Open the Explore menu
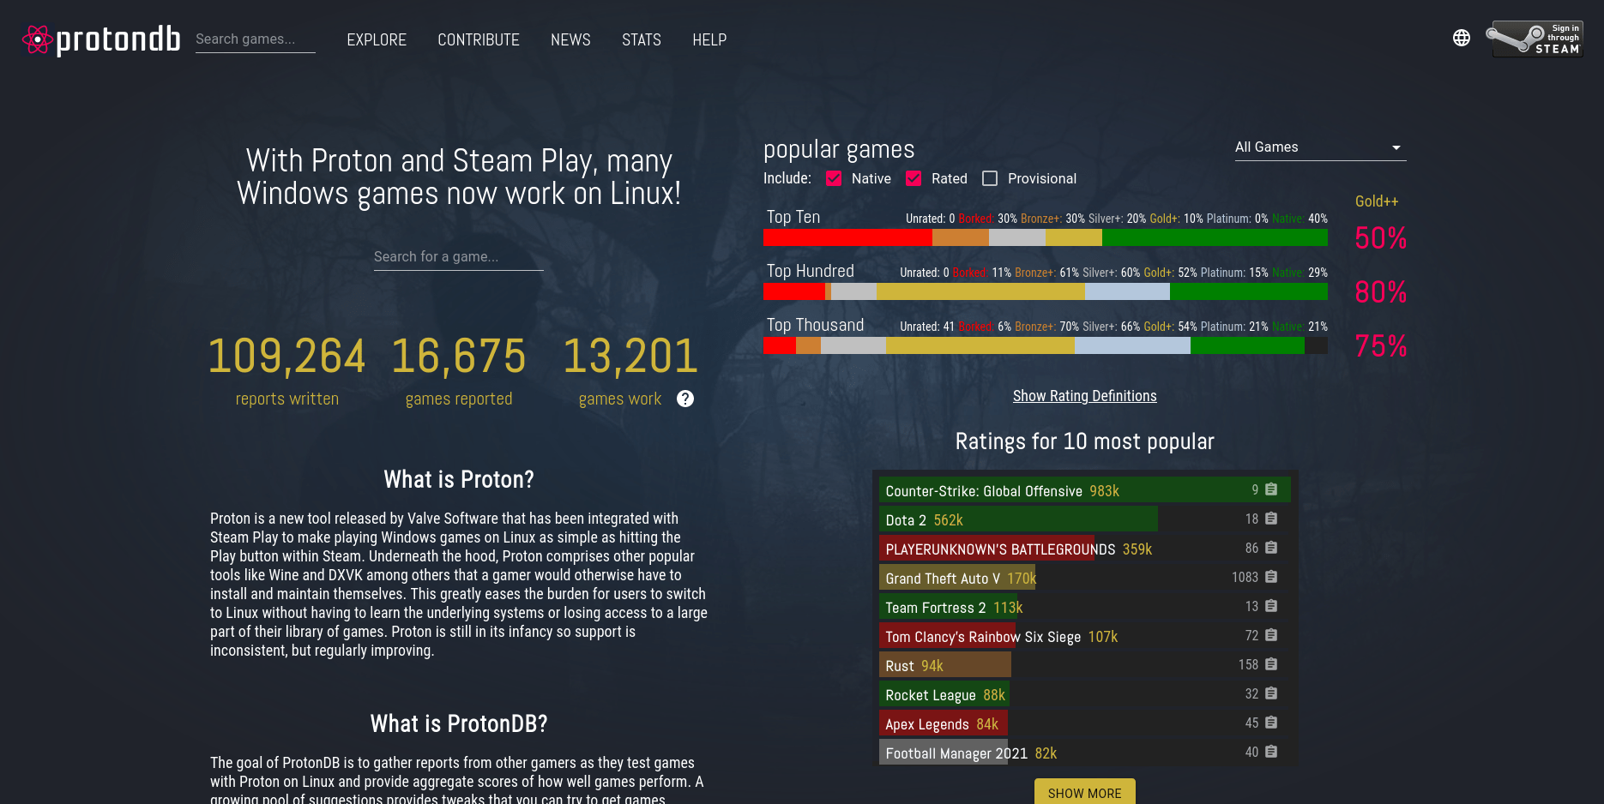This screenshot has width=1604, height=804. (377, 40)
